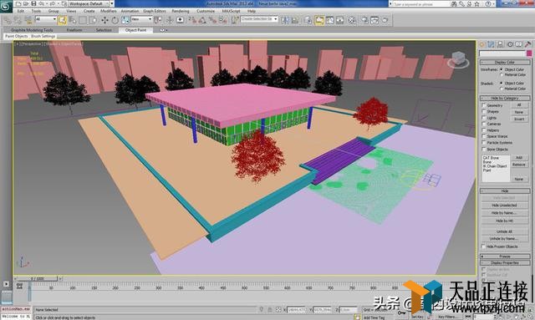Toggle the Window/Crossing selection icon
This screenshot has height=320, width=535.
[94, 20]
